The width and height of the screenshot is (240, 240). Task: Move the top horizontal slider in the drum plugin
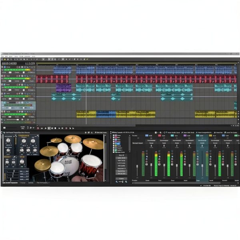[x=14, y=171]
